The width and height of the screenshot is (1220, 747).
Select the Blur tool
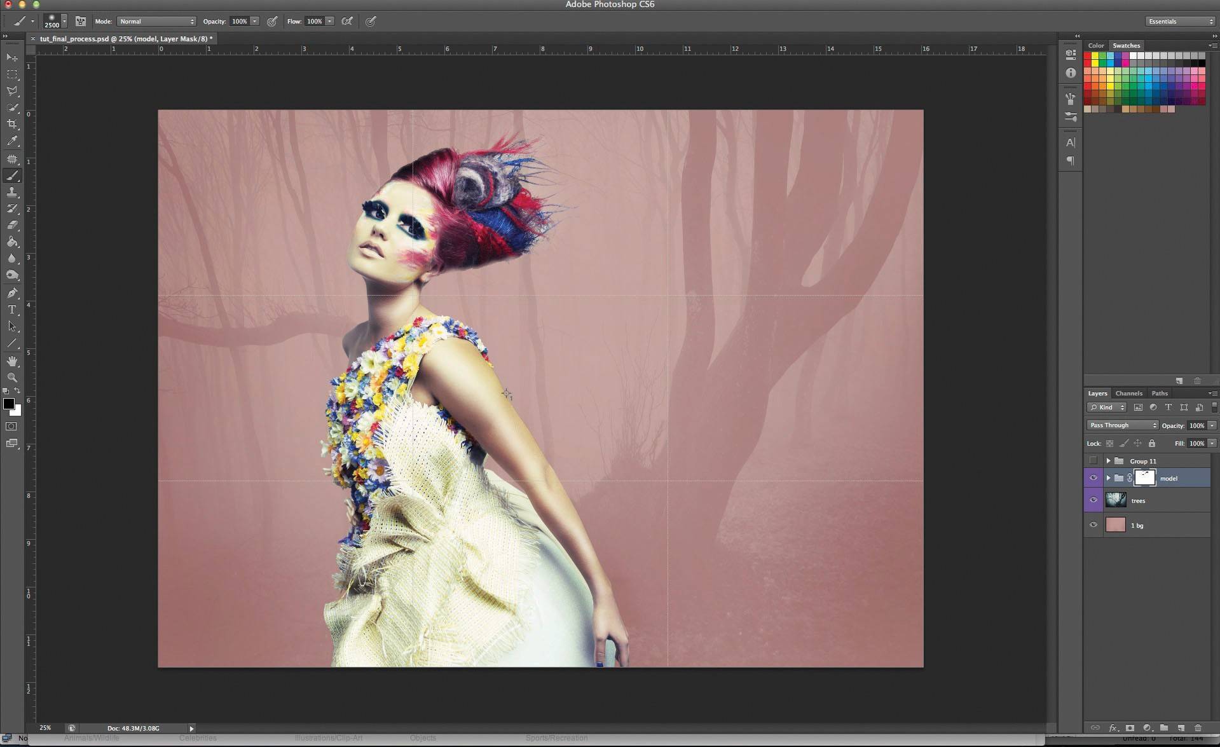point(12,258)
